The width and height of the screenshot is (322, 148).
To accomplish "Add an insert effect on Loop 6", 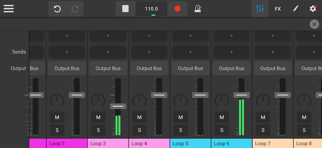I will coord(232,36).
